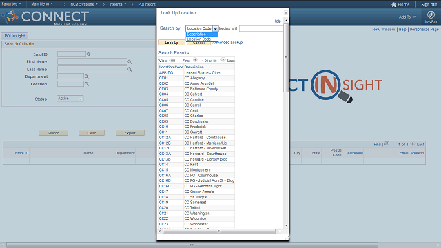Open the Location lookup magnifier
Screen dimensions: 441x248
pyautogui.click(x=87, y=84)
